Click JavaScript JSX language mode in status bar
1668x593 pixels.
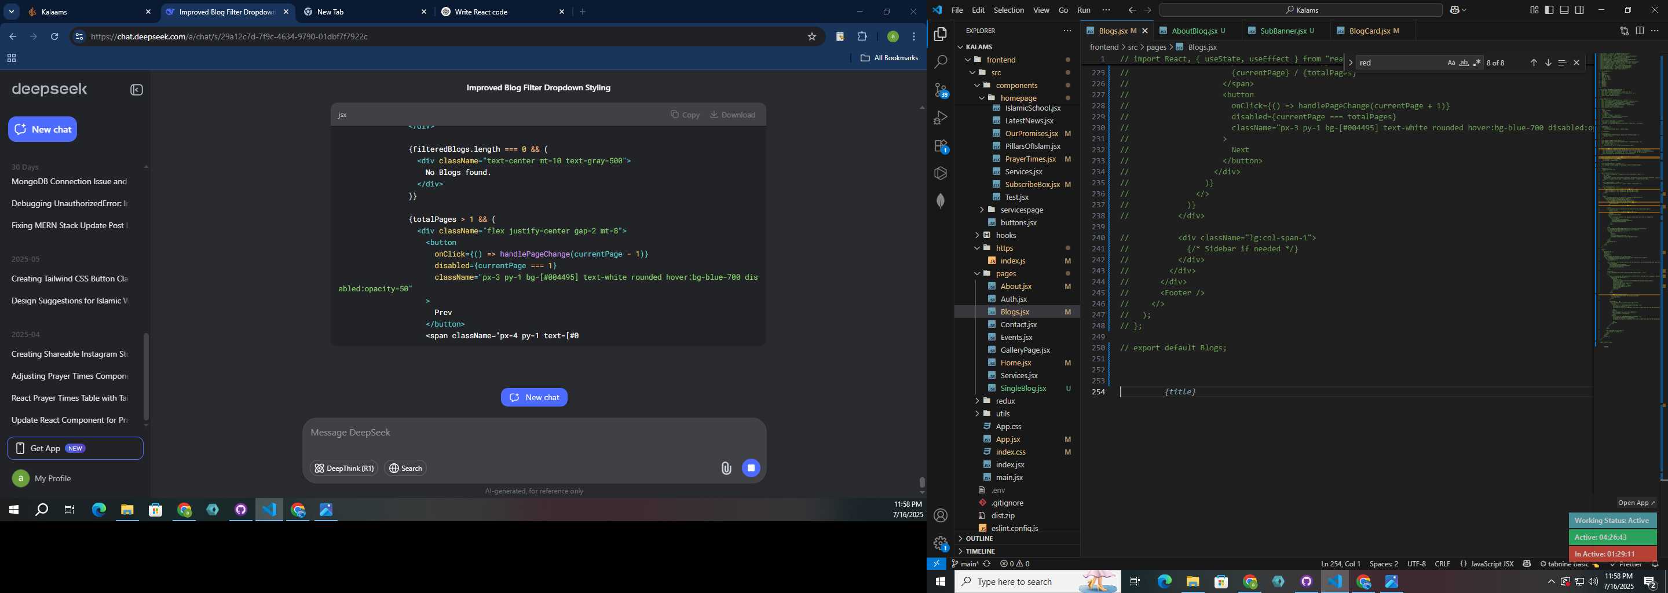click(x=1492, y=564)
